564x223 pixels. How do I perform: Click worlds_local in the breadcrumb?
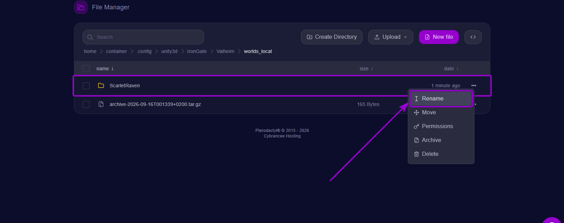(258, 51)
